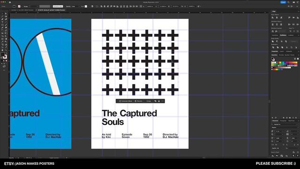Open Recolor Artwork icon in control bar
300x169 pixels.
click(x=92, y=6)
